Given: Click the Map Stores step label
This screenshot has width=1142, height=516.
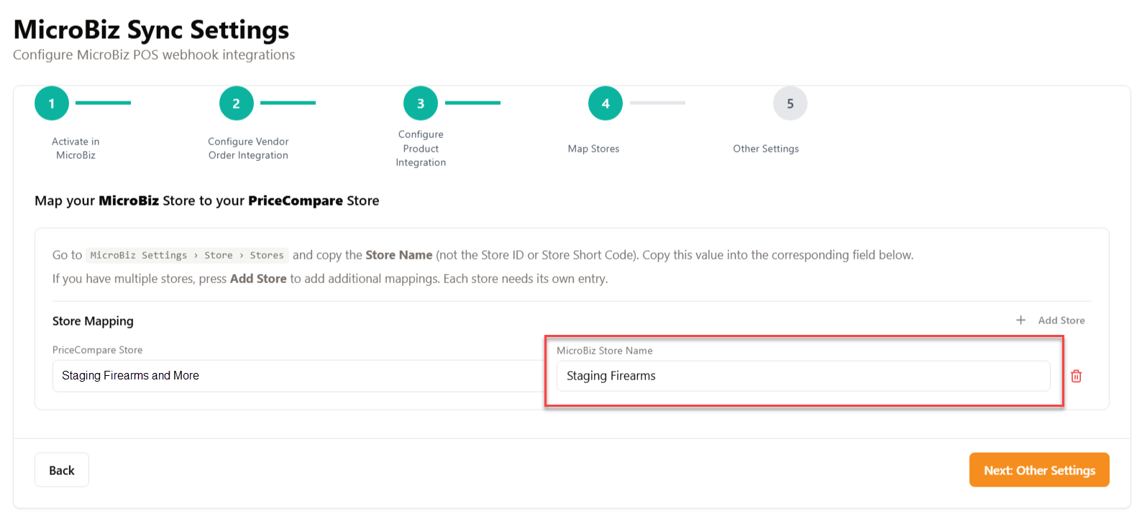Looking at the screenshot, I should point(593,149).
